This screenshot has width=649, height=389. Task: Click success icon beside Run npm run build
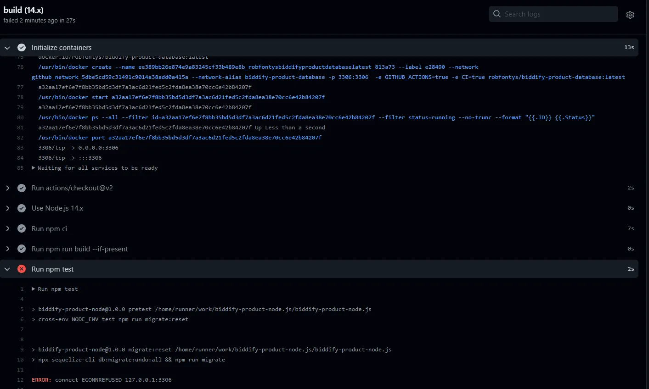22,249
